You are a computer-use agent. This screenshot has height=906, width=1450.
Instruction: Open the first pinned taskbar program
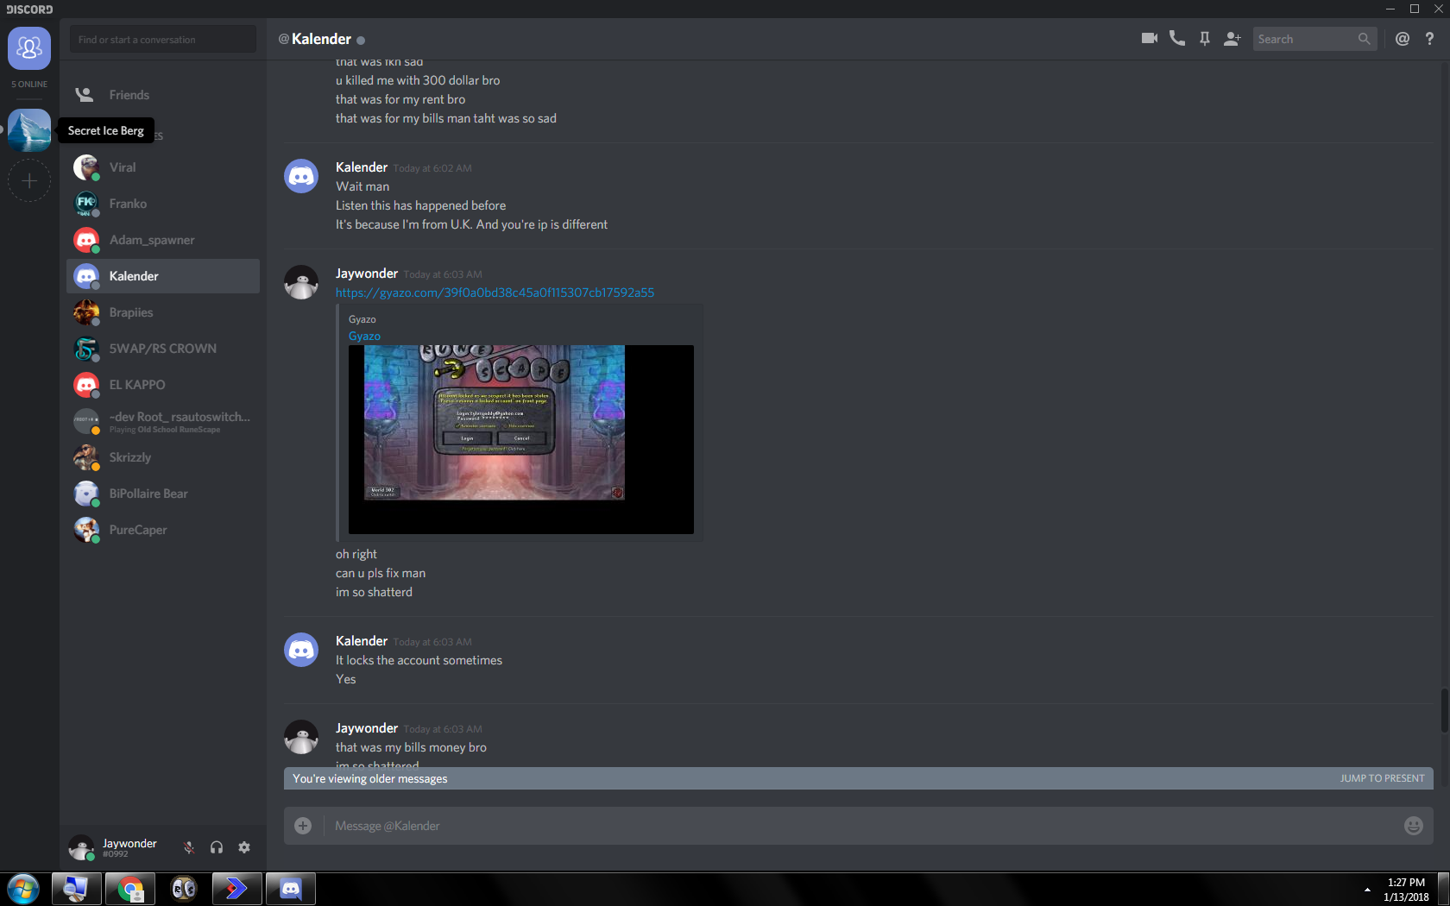76,889
